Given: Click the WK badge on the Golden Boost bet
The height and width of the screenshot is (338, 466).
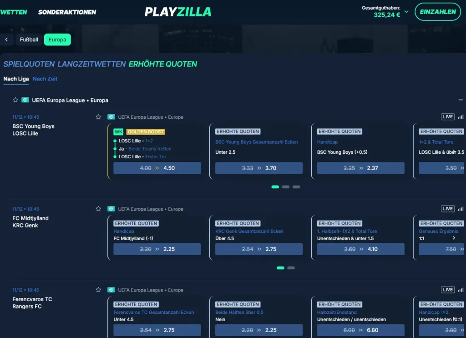Looking at the screenshot, I should click(118, 131).
